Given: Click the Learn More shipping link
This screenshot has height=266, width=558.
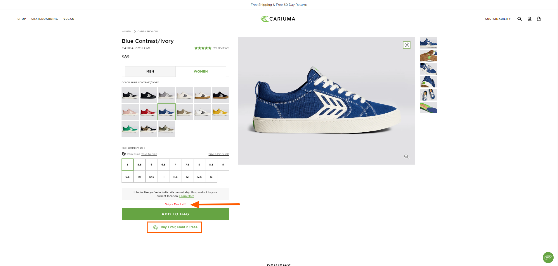Looking at the screenshot, I should 187,196.
